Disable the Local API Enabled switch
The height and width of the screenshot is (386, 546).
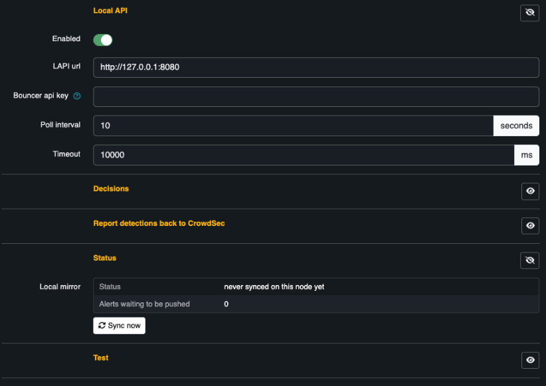click(103, 40)
